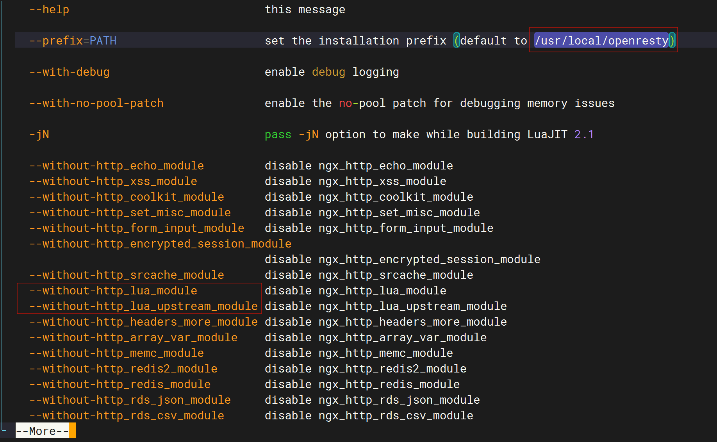Click the -jN option
This screenshot has height=442, width=717.
[39, 134]
